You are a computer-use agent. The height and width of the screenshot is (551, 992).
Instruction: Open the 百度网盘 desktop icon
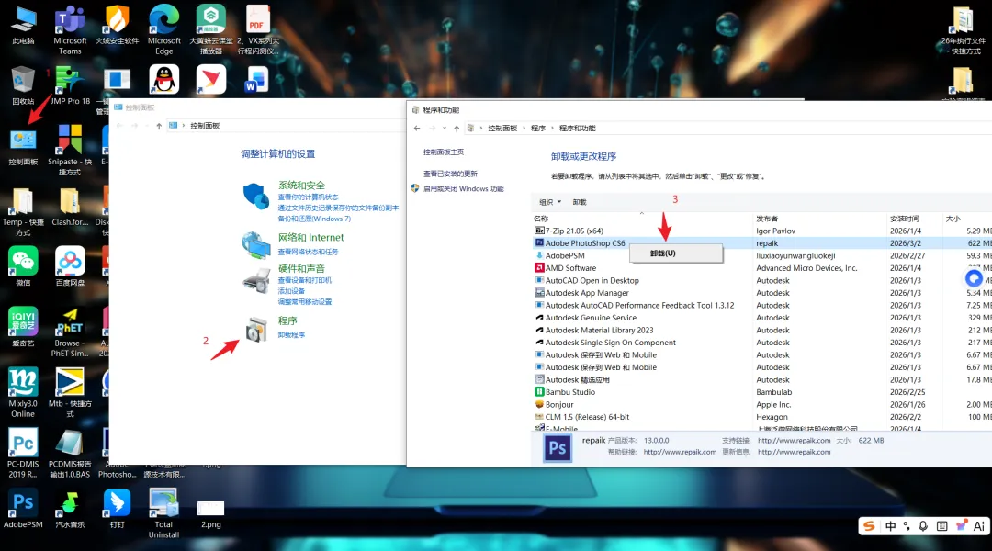click(x=70, y=266)
